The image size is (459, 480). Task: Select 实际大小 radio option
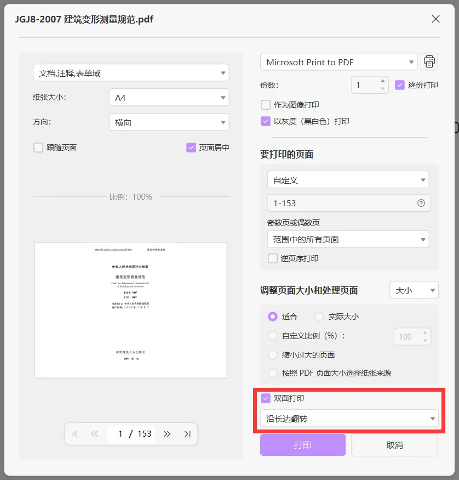click(x=319, y=317)
